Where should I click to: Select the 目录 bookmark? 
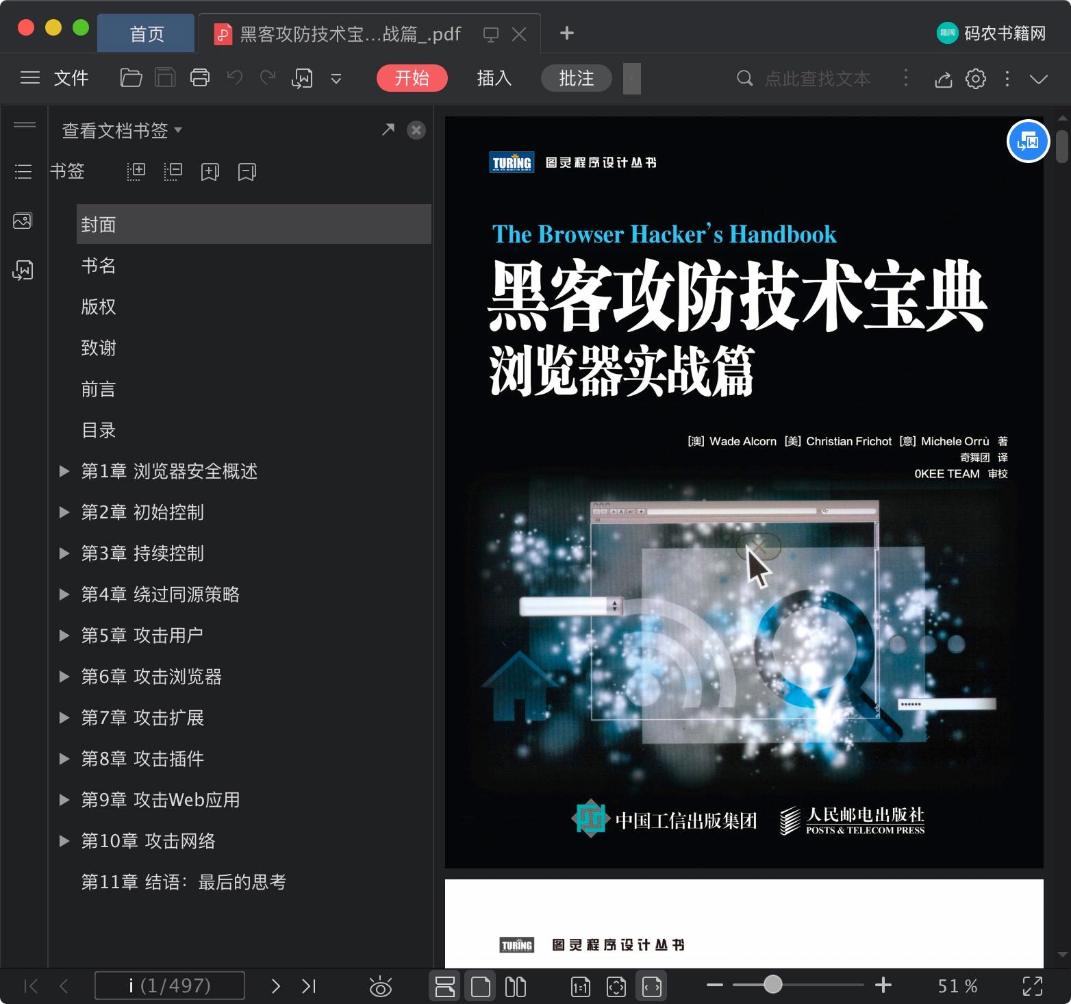point(99,430)
